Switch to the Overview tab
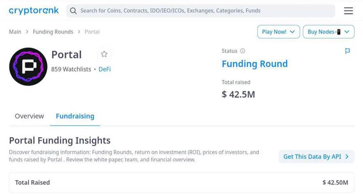Screen dimensions: 363x194 (29, 116)
